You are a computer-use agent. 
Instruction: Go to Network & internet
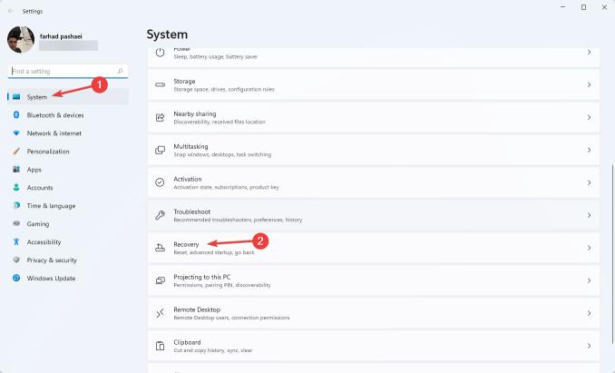(x=68, y=133)
